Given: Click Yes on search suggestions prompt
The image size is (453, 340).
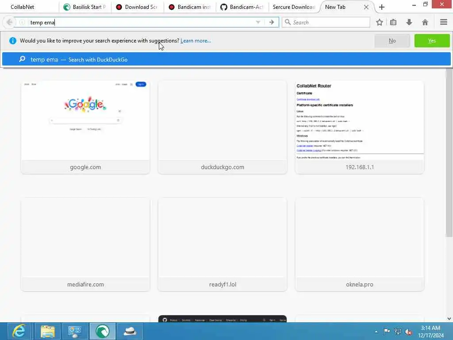Looking at the screenshot, I should click(432, 41).
